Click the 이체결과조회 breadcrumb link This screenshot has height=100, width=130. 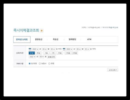94,27
